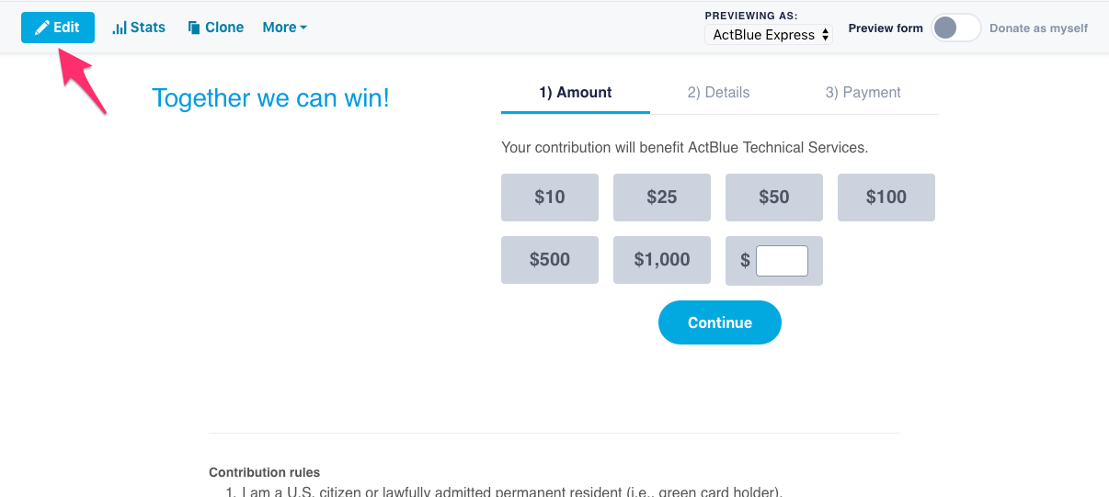The height and width of the screenshot is (497, 1109).
Task: Click the blue Continue button
Action: click(720, 322)
